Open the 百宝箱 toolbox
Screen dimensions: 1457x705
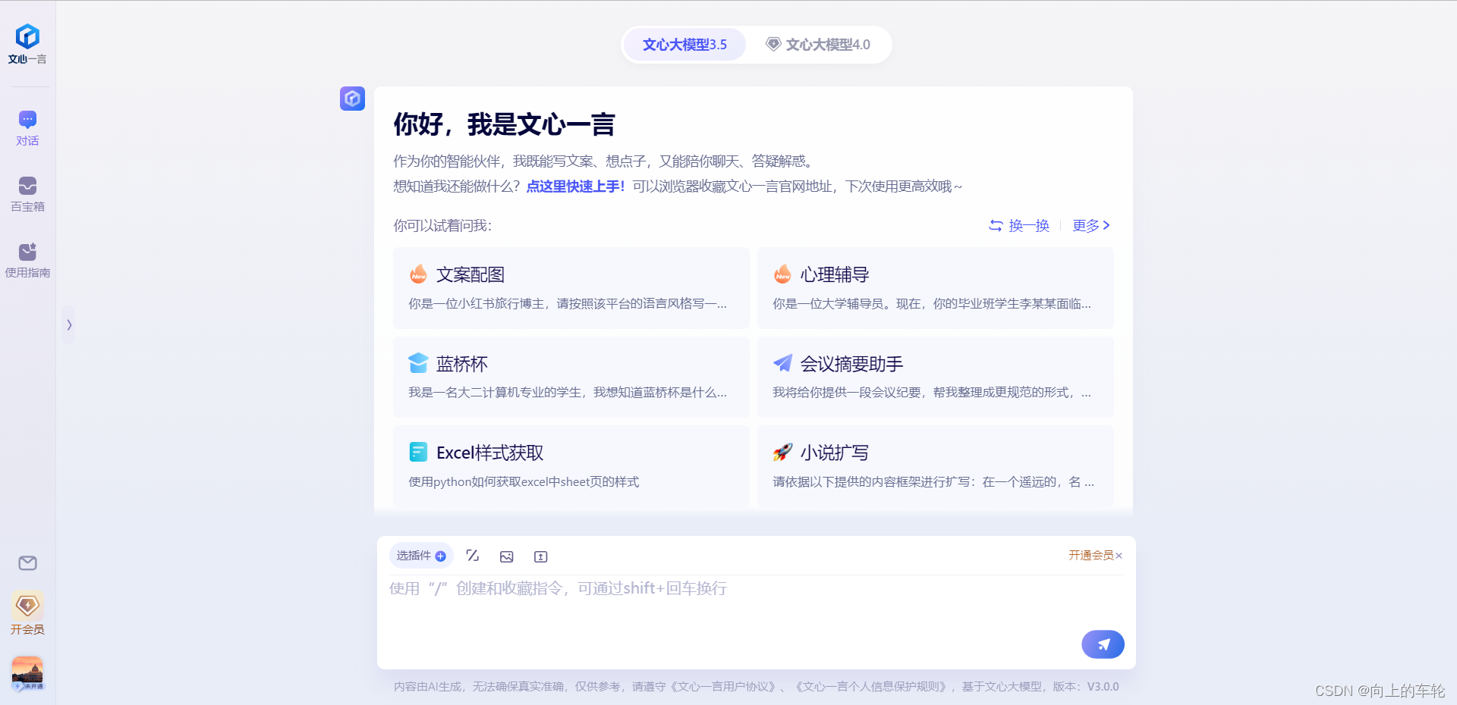click(27, 194)
